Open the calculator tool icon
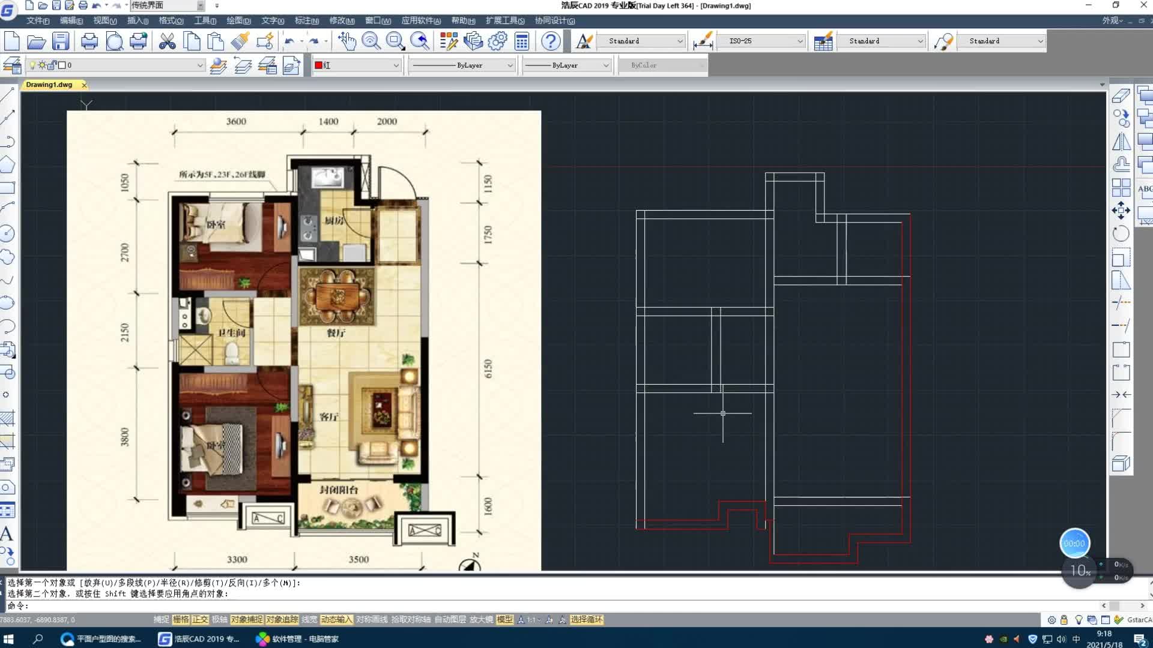 522,41
